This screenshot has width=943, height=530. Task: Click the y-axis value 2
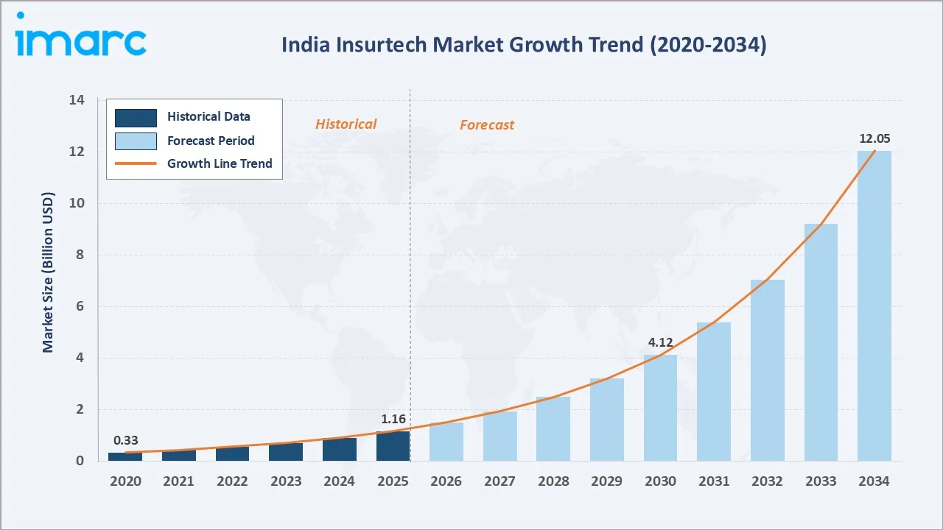[x=81, y=409]
